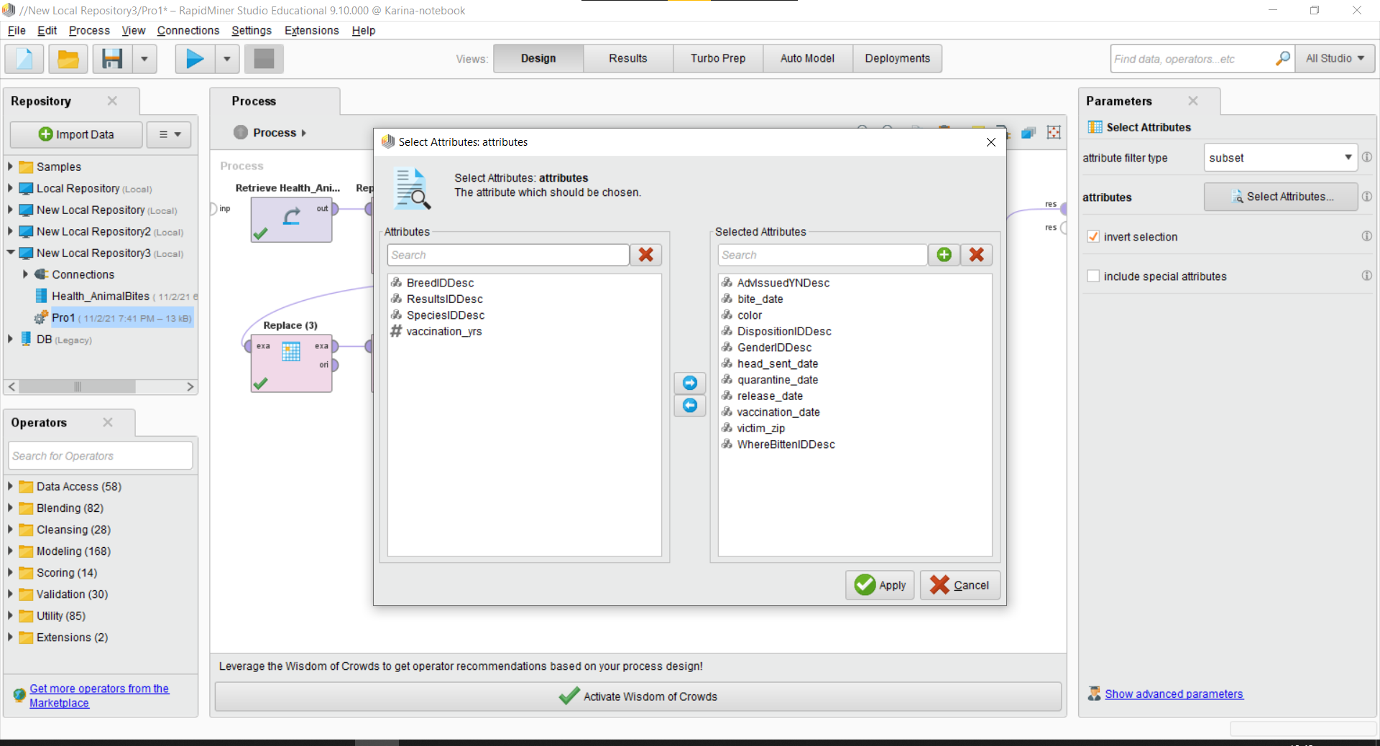Collapse the New Local Repository3 node
1380x746 pixels.
[10, 253]
